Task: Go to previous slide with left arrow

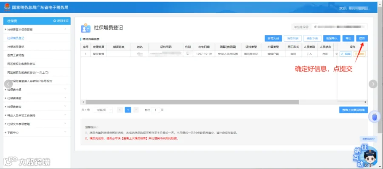Action: (9, 84)
